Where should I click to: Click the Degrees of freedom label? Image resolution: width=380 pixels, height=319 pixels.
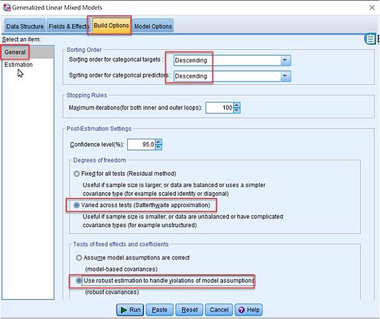[x=99, y=160]
